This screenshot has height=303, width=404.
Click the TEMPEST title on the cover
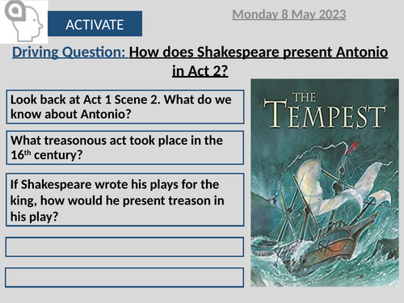(x=325, y=115)
